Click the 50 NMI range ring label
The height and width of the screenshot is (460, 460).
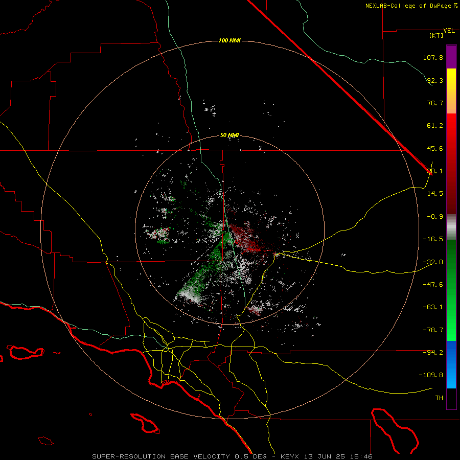coord(229,135)
